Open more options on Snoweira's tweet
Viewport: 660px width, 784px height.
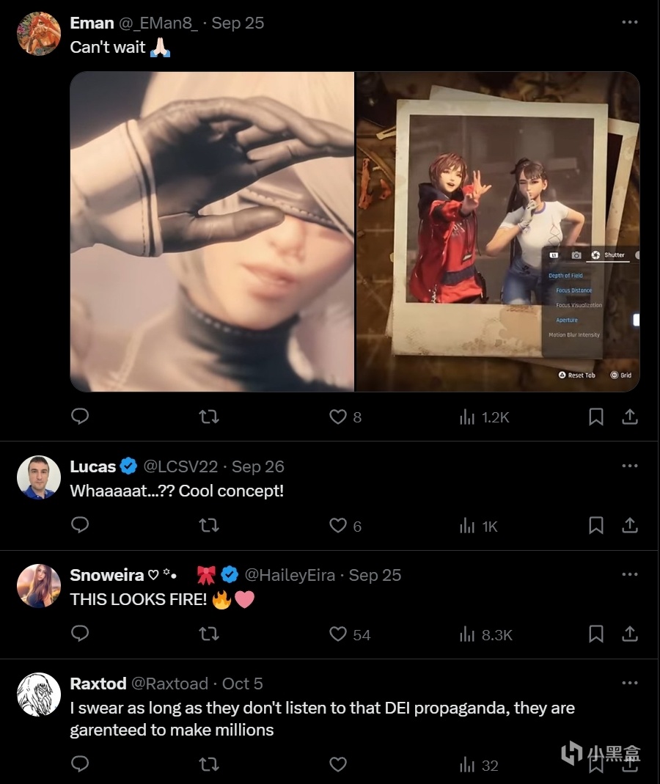(629, 574)
